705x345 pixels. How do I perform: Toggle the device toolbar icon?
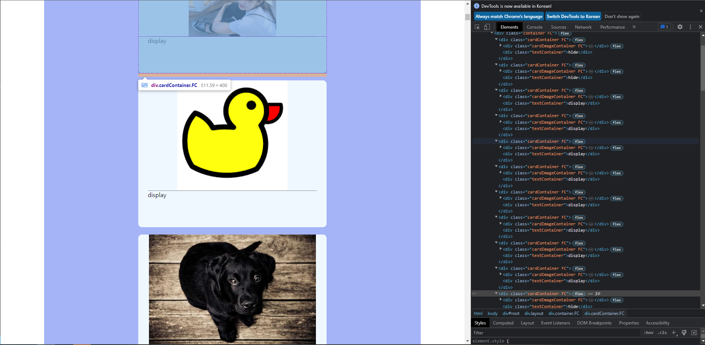pyautogui.click(x=487, y=27)
